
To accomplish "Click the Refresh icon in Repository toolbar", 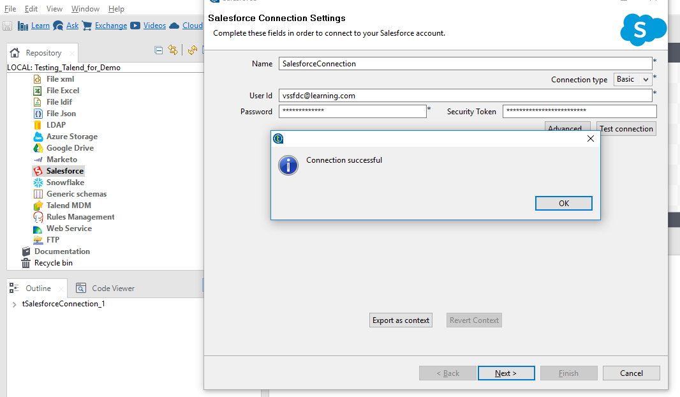I will tap(192, 50).
